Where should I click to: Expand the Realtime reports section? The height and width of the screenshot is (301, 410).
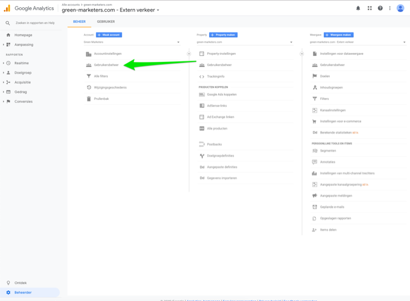coord(21,63)
